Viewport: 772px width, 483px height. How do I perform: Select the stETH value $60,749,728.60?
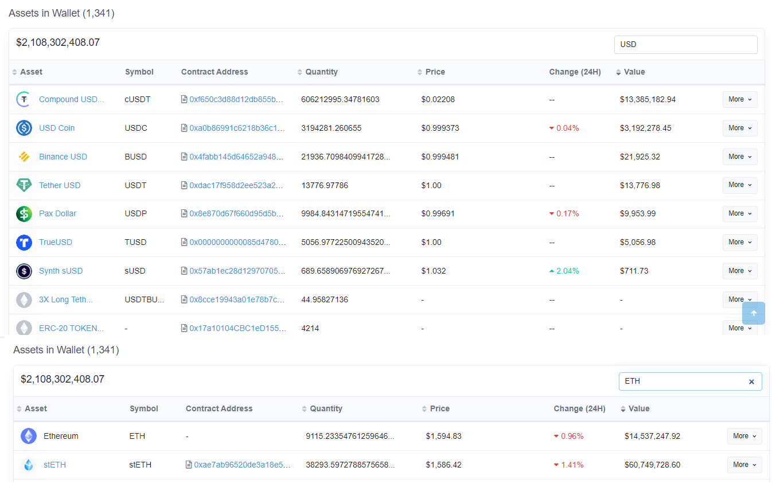point(653,465)
